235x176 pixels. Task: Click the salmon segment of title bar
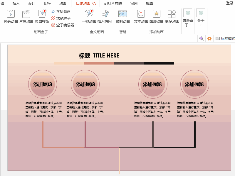(99, 63)
